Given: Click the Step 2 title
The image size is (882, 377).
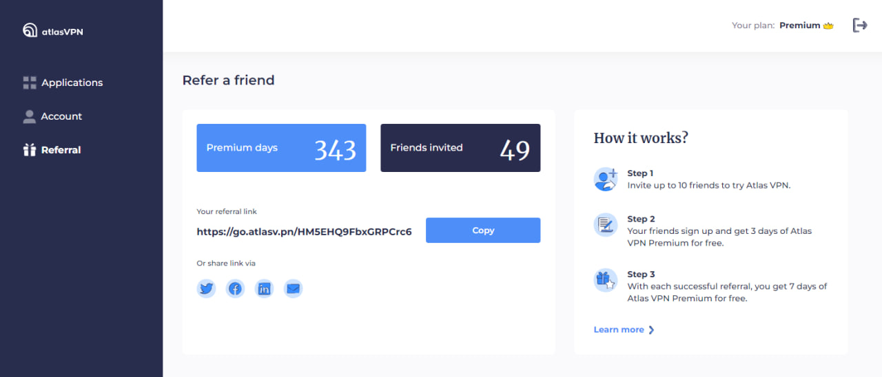Looking at the screenshot, I should (641, 219).
